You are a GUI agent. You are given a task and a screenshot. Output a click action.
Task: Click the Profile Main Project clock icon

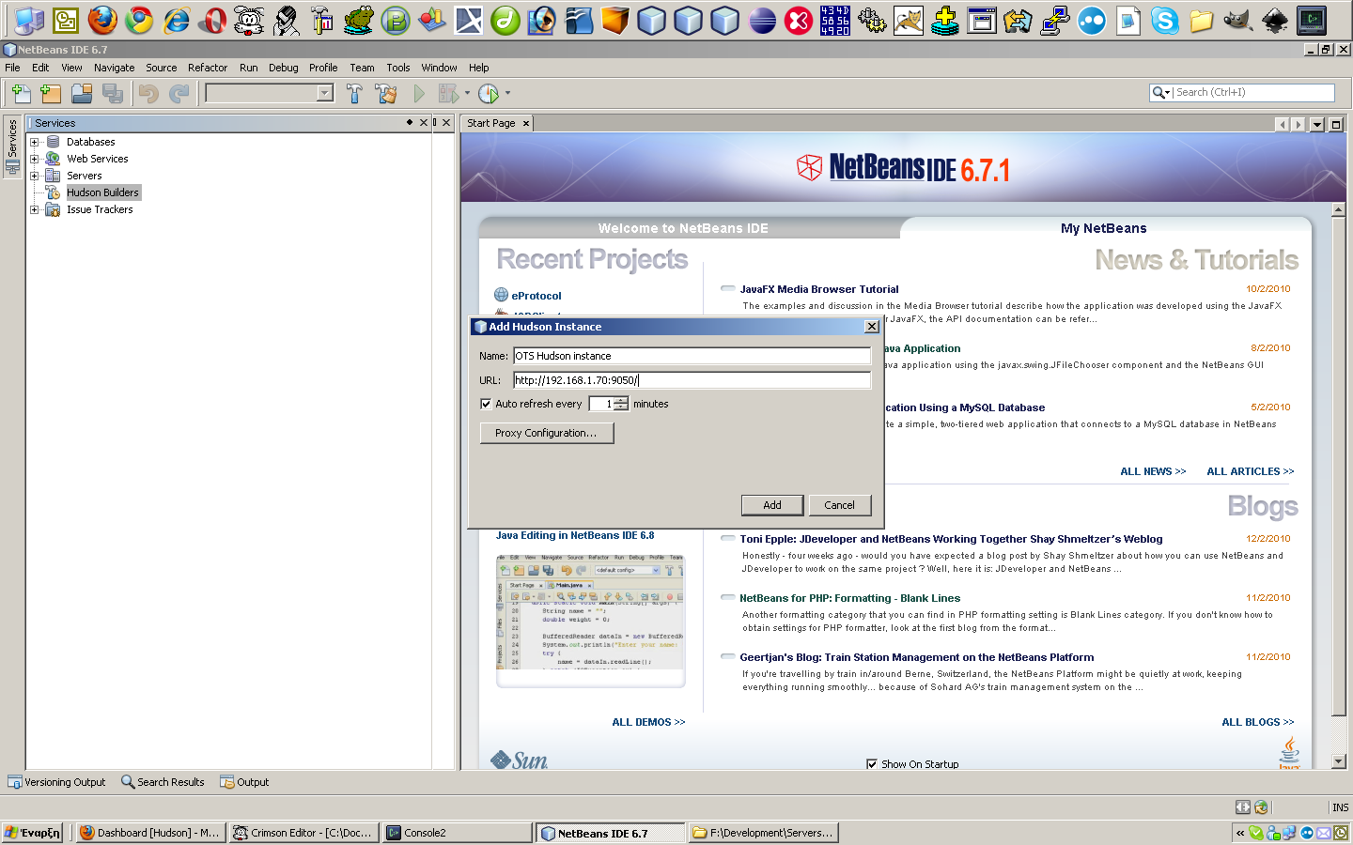click(488, 93)
